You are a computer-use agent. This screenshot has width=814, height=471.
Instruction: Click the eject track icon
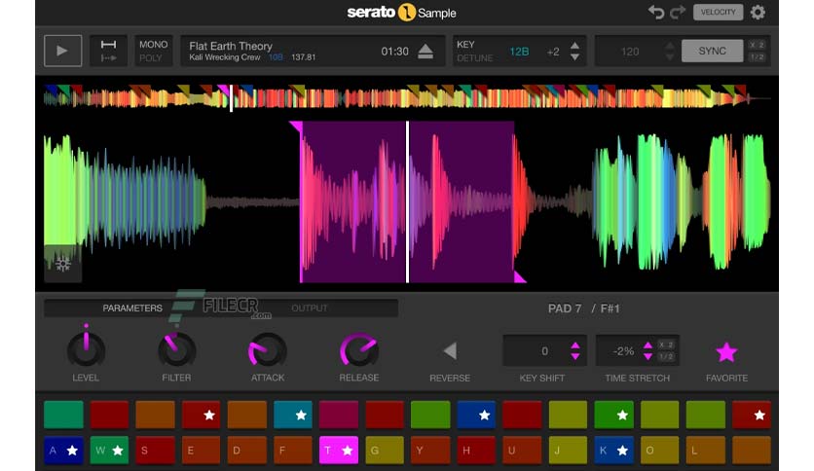[425, 52]
